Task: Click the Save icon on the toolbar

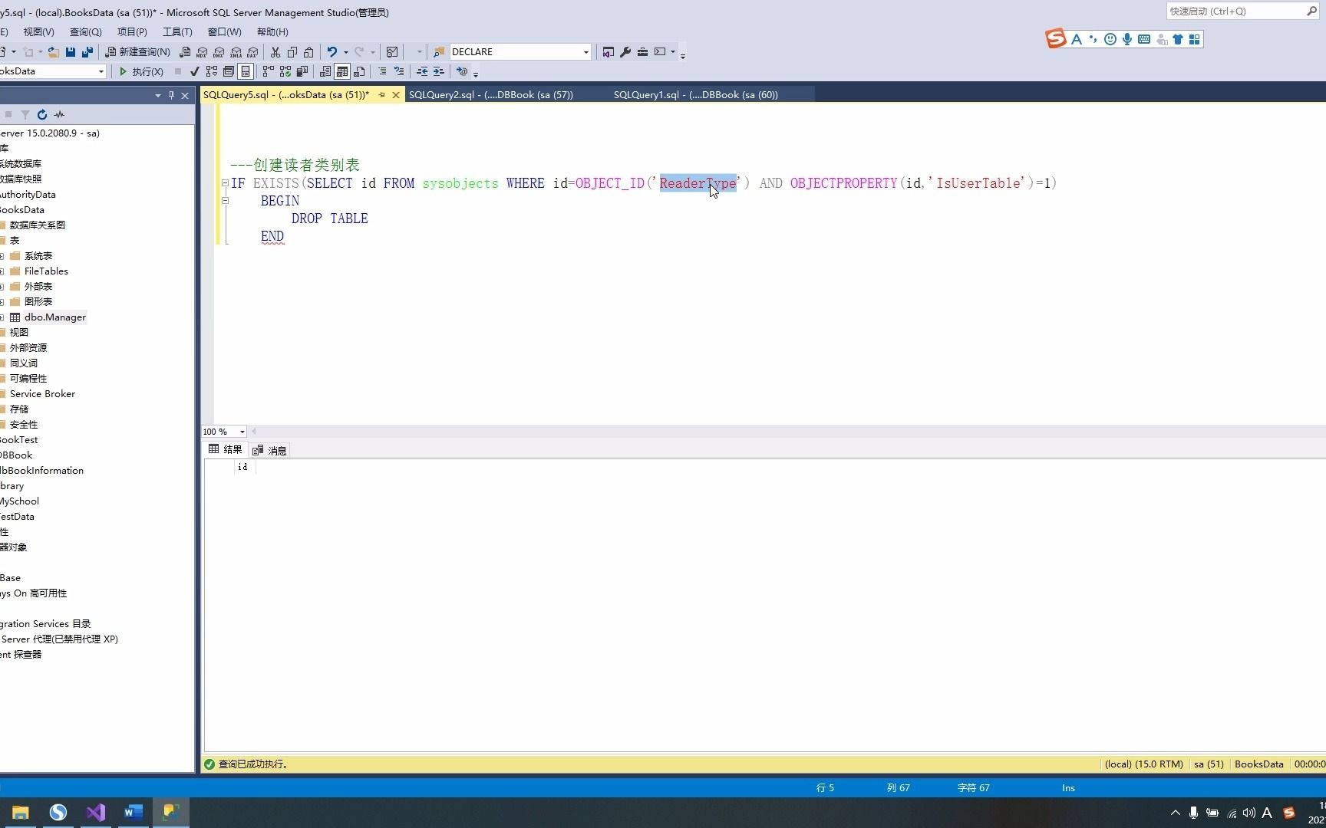Action: [x=70, y=51]
